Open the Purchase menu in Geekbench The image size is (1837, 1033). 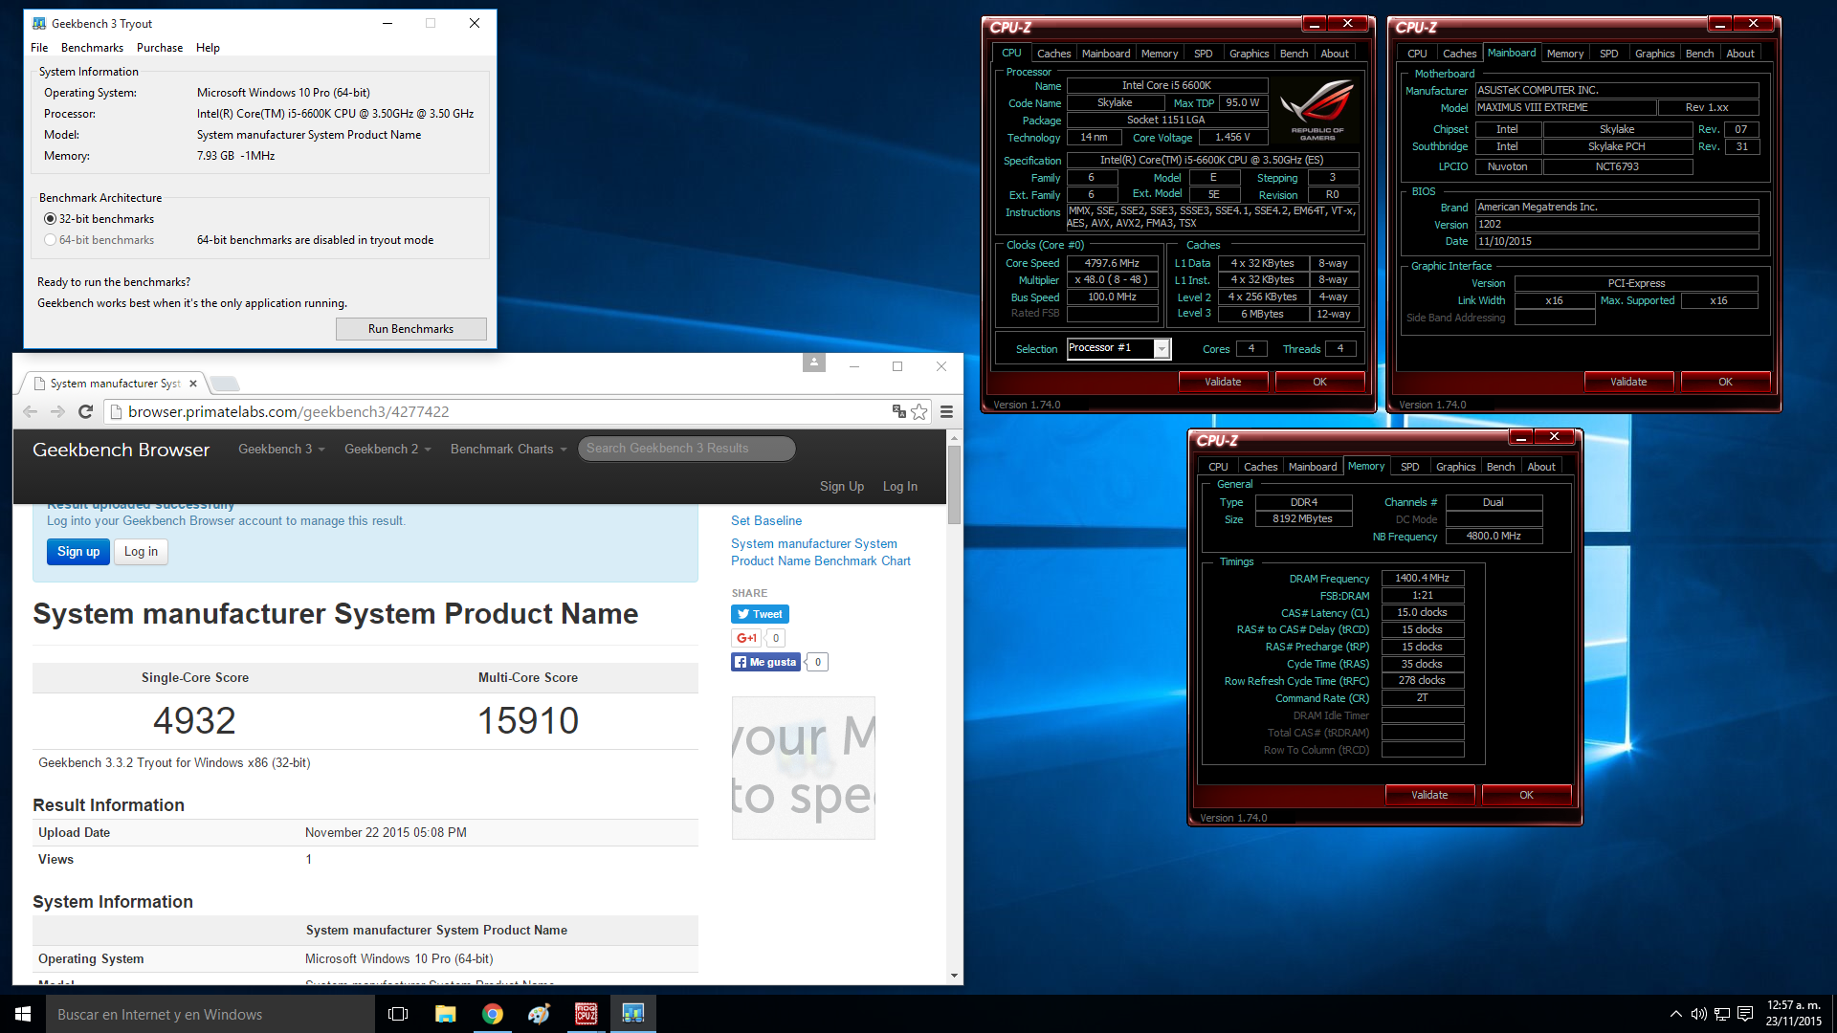(160, 48)
